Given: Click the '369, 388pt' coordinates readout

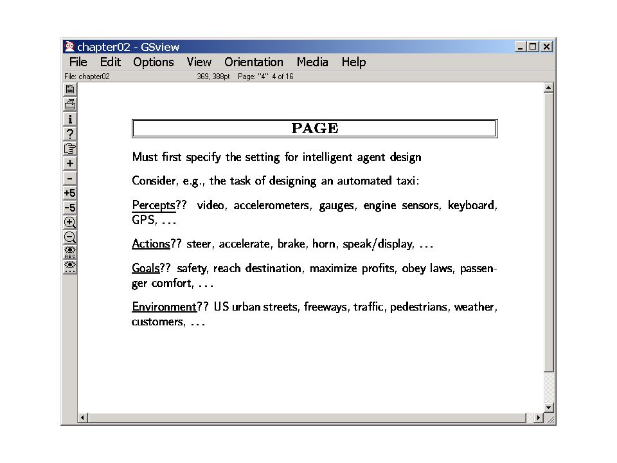Looking at the screenshot, I should point(213,77).
